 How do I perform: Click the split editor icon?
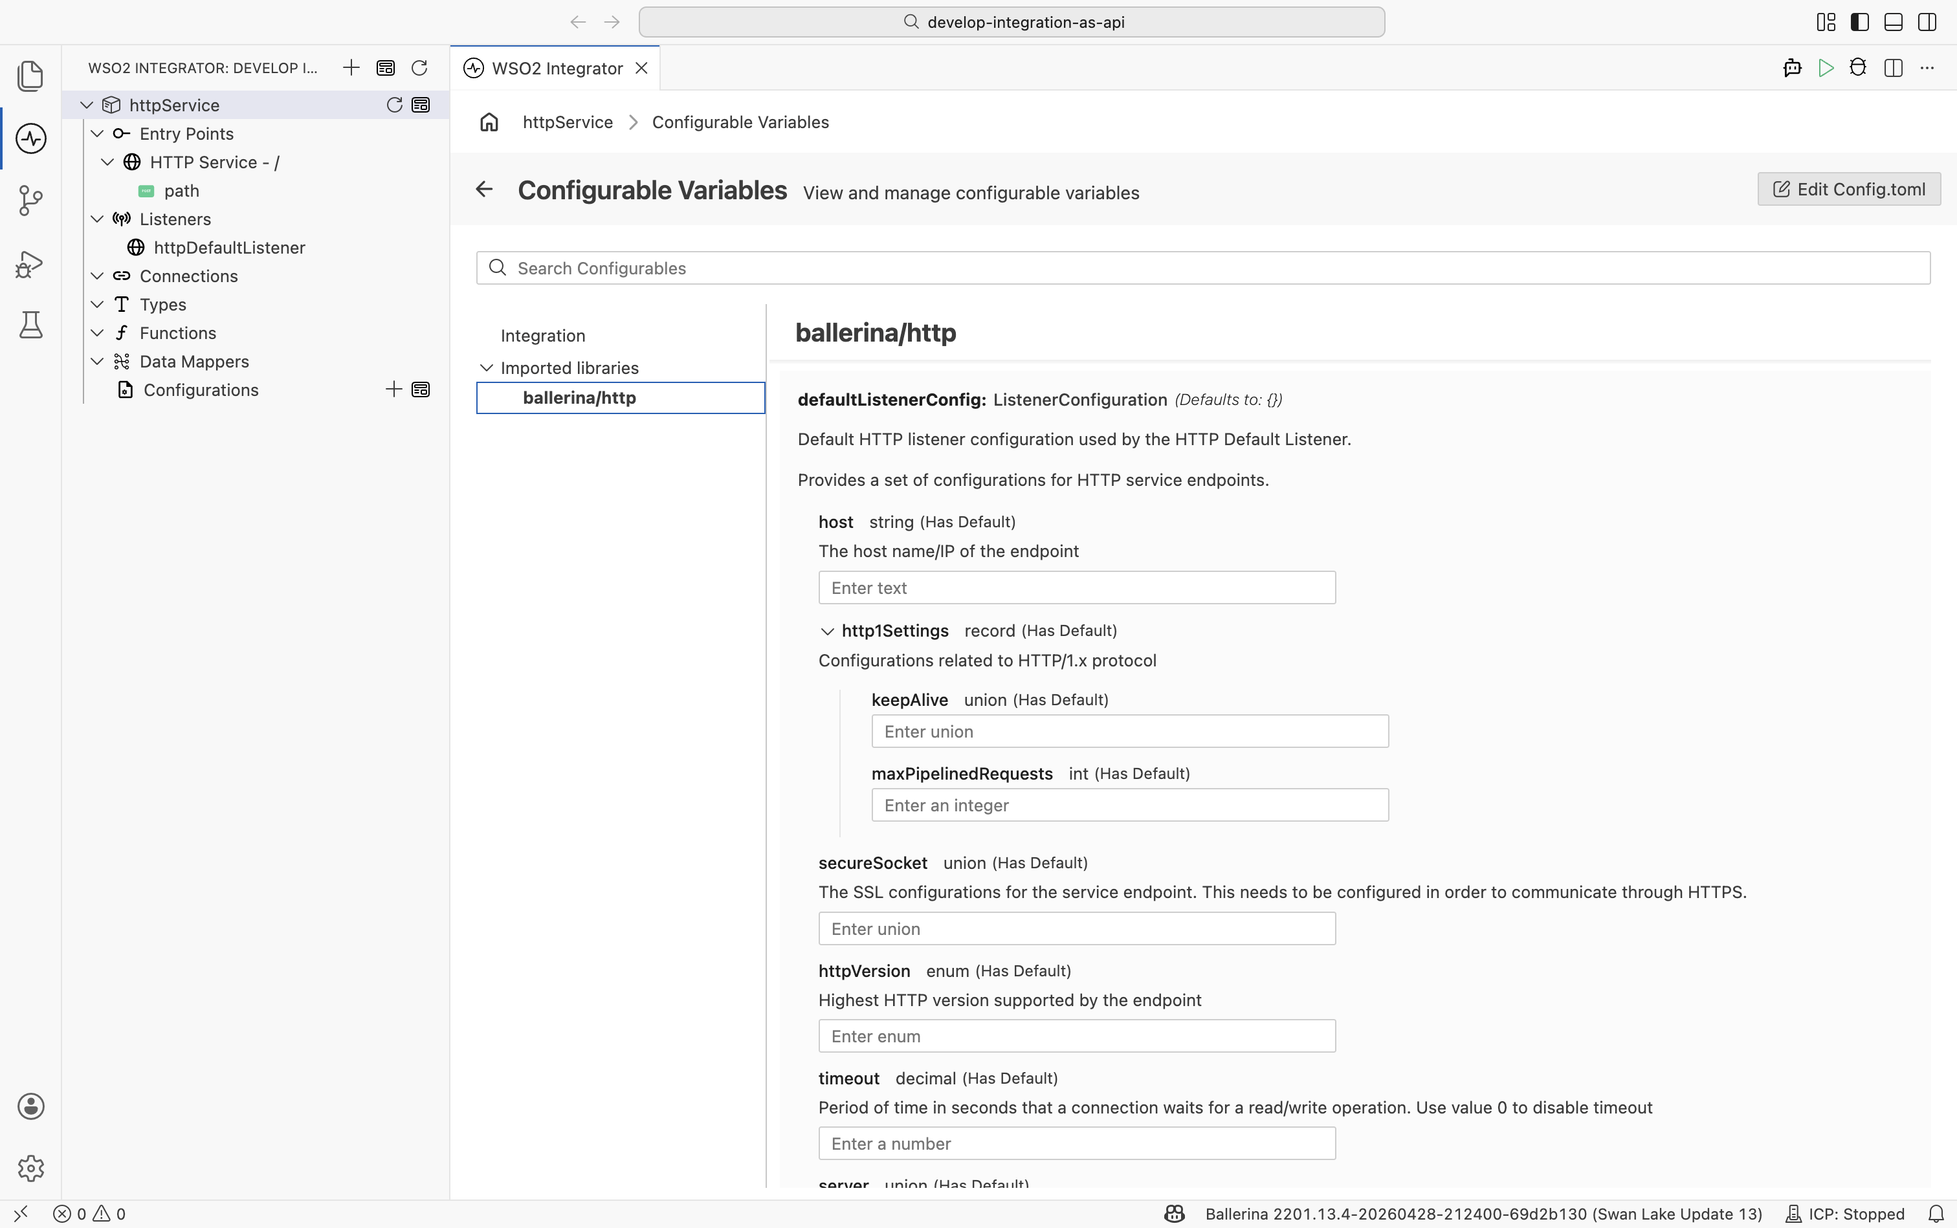(1893, 68)
